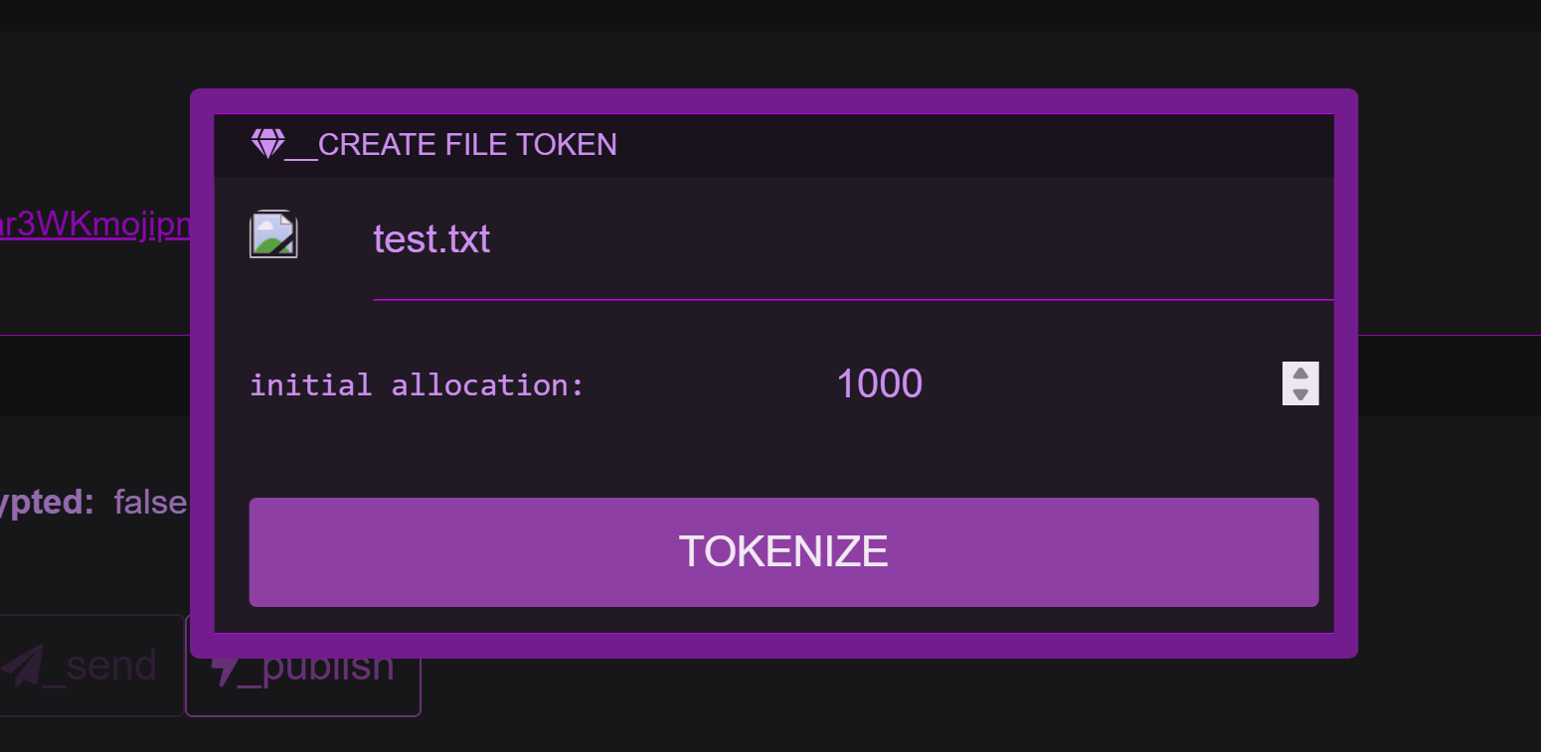Click the "false" encrypted value text

point(150,503)
